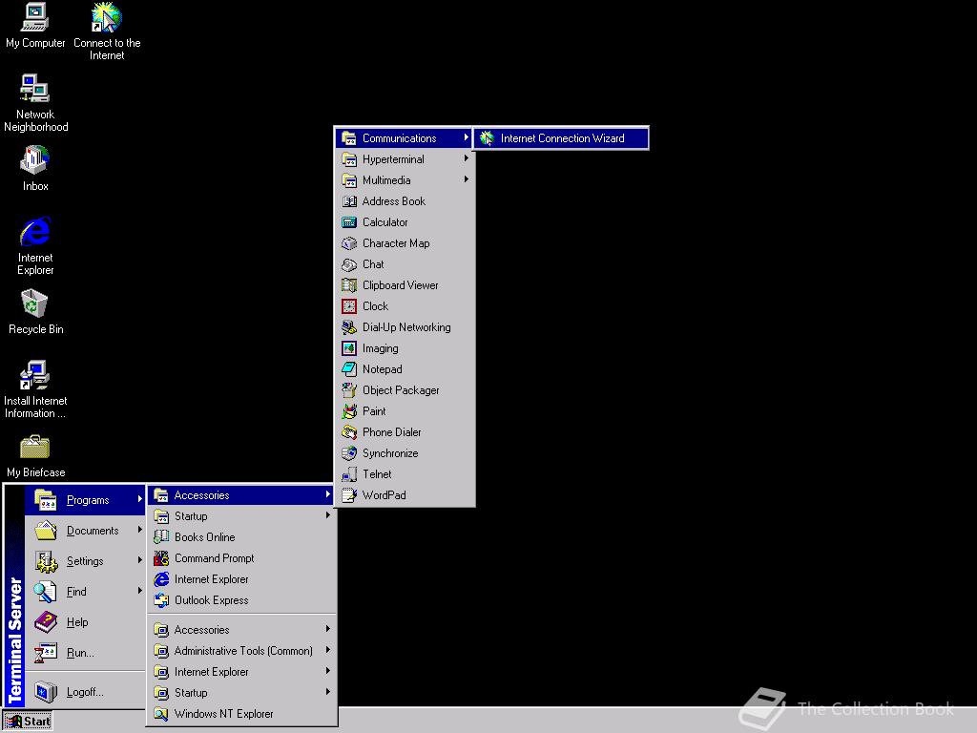Click the WordPad icon
This screenshot has height=733, width=977.
click(x=349, y=495)
